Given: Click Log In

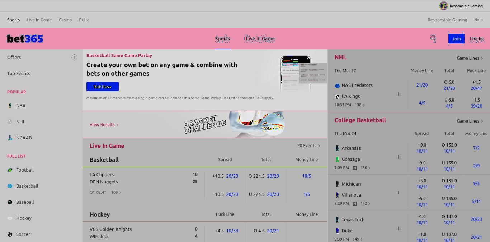Looking at the screenshot, I should click(476, 39).
